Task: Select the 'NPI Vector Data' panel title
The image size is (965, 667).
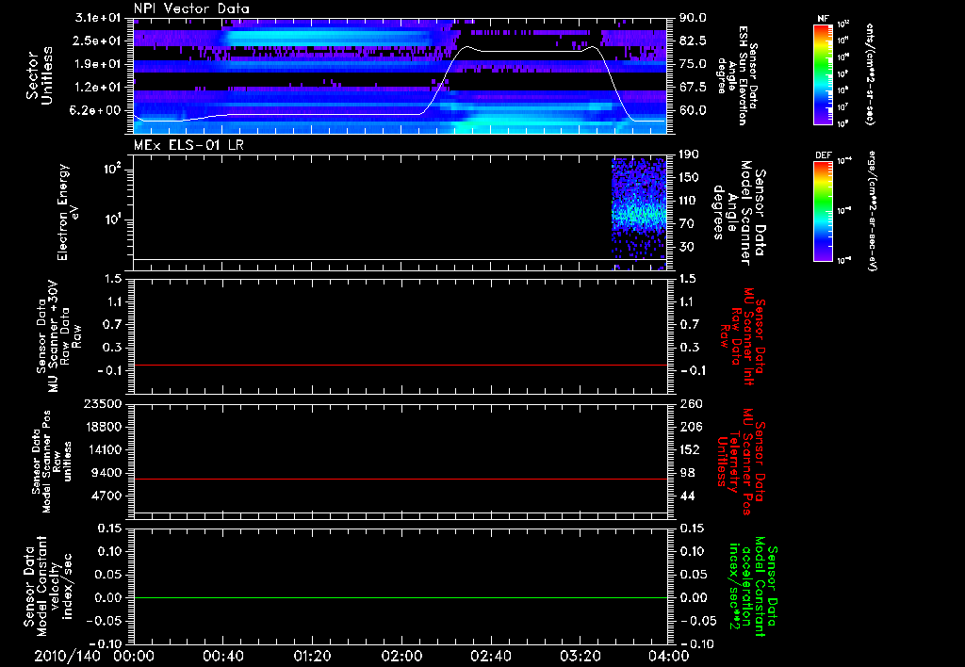Action: tap(191, 8)
